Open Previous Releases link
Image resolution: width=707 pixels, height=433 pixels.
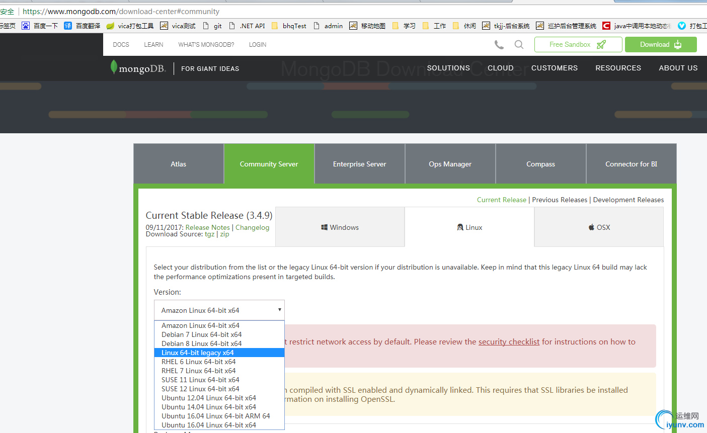pyautogui.click(x=560, y=200)
